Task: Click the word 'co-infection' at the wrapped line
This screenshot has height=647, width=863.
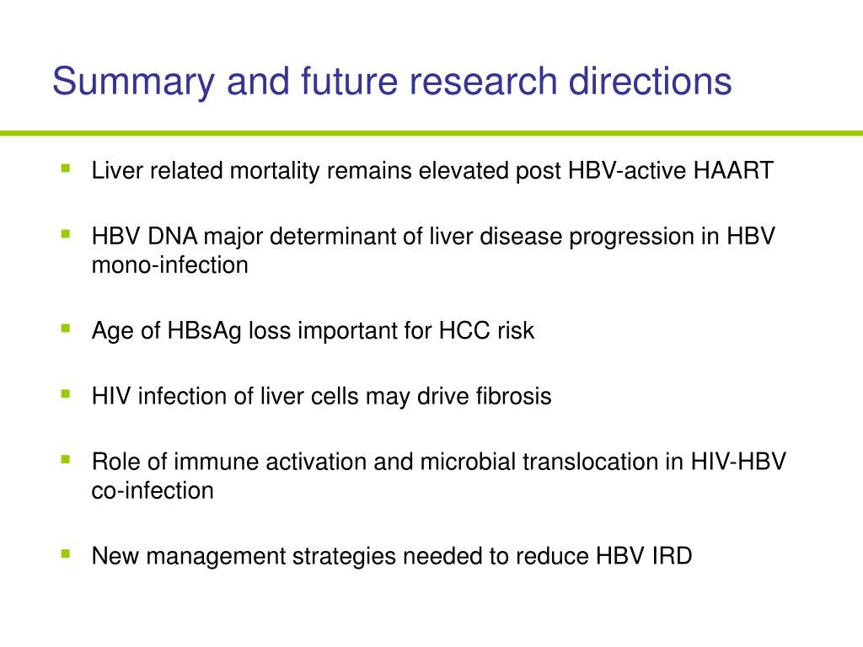Action: [153, 491]
